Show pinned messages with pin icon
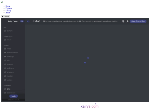This screenshot has height=112, width=149. click(127, 21)
